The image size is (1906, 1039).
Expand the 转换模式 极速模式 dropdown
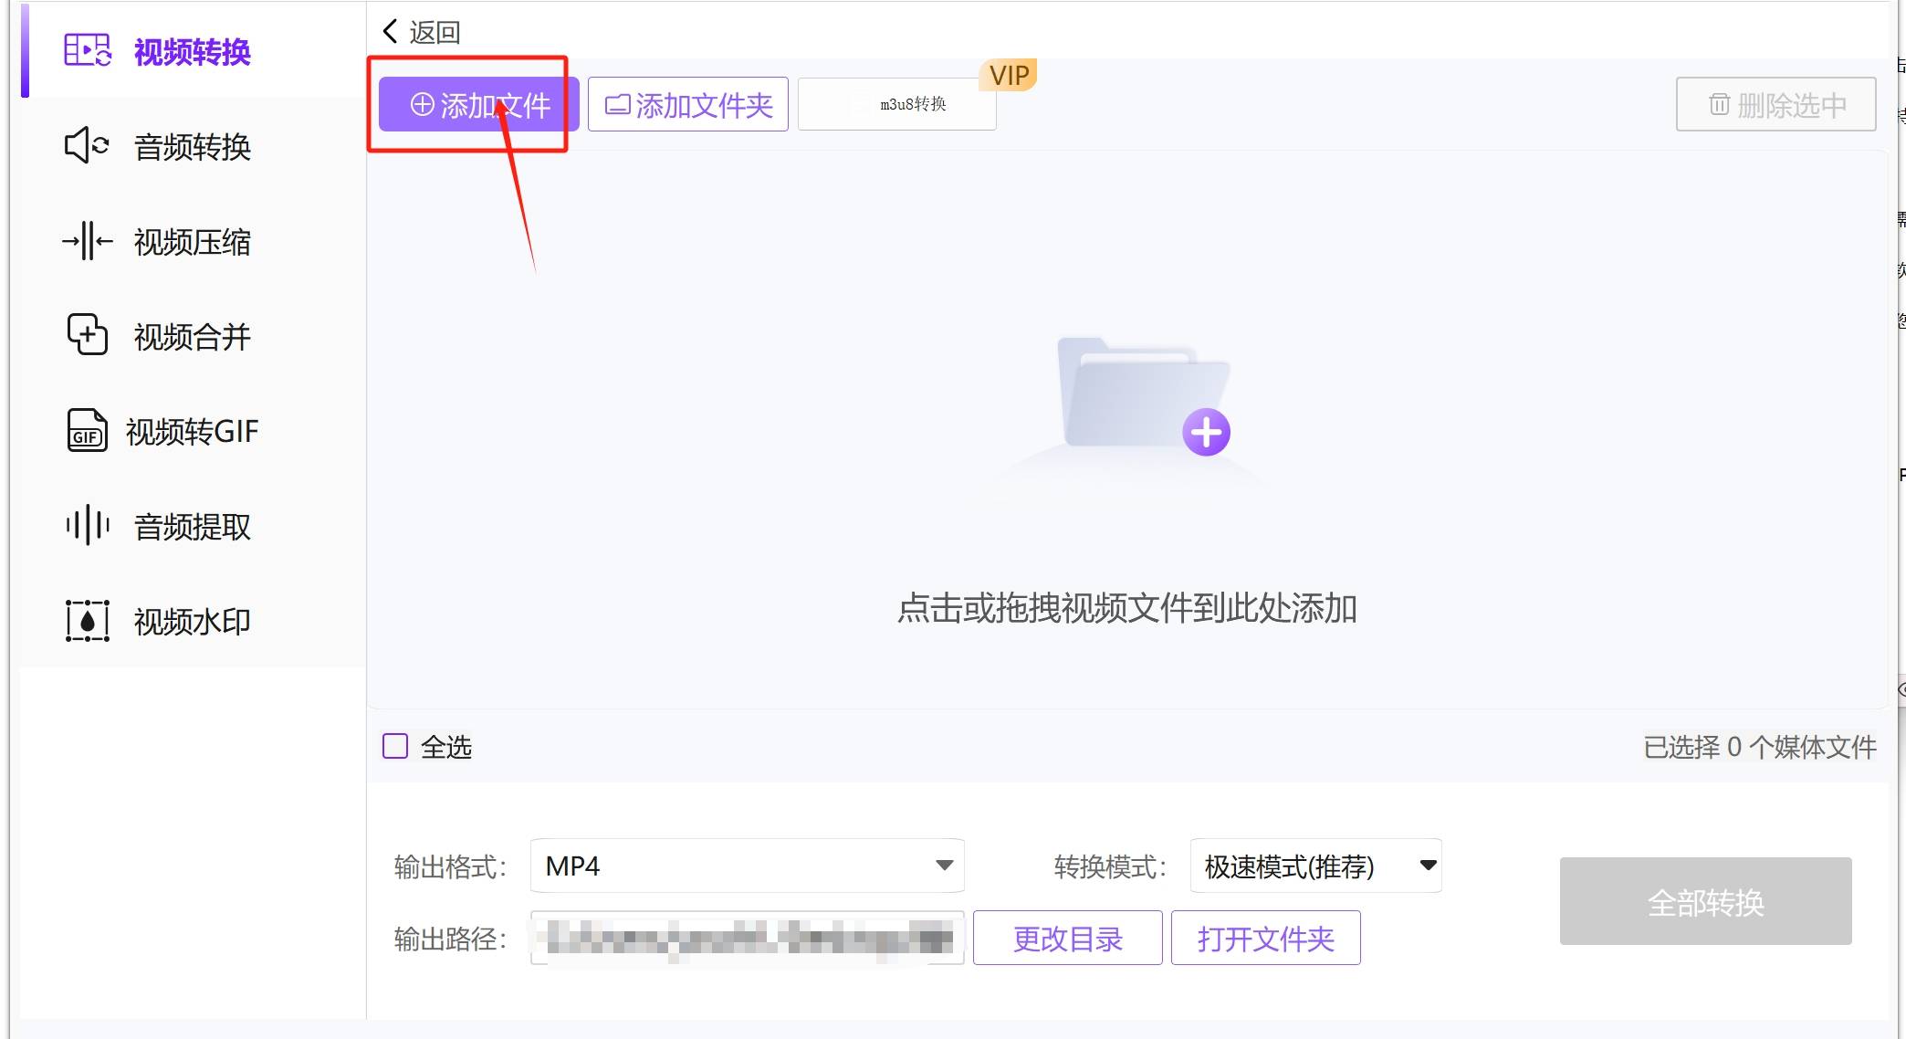pos(1314,866)
